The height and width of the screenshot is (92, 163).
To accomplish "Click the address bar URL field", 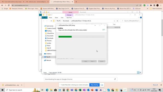I will tap(73, 5).
